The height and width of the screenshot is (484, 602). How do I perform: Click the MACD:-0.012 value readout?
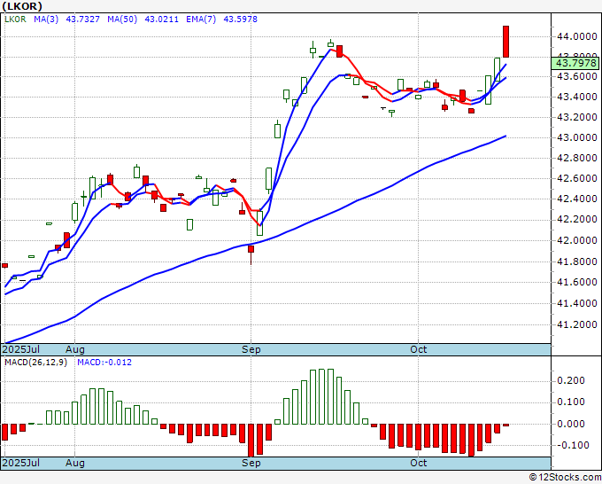[x=104, y=363]
